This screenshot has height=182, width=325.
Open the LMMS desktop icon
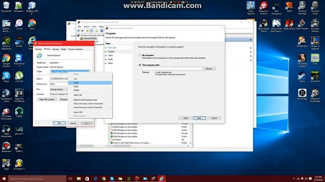tap(19, 112)
